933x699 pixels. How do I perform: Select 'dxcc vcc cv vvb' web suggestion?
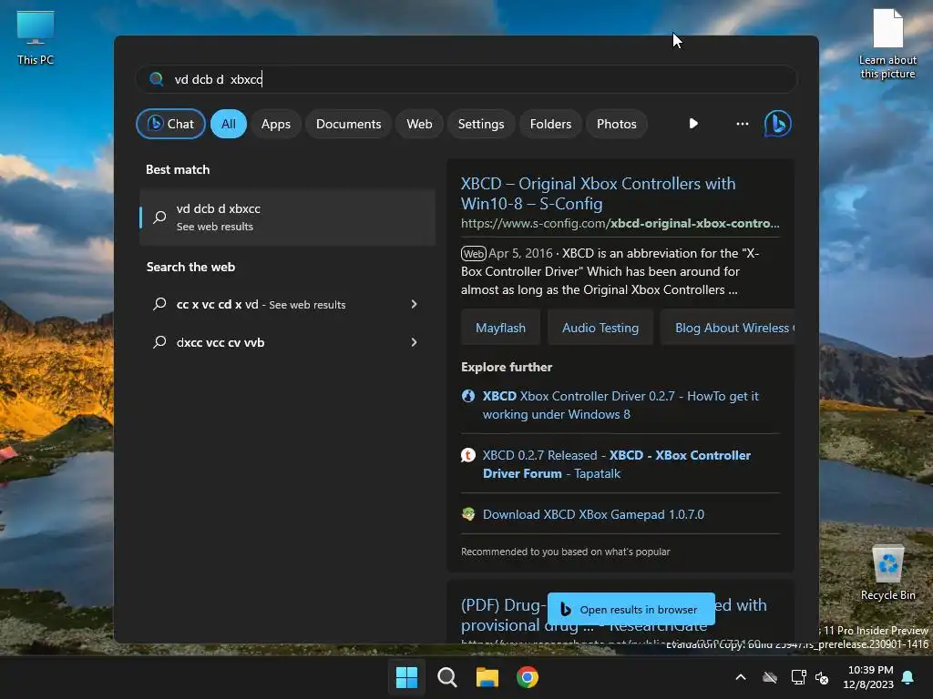click(287, 342)
